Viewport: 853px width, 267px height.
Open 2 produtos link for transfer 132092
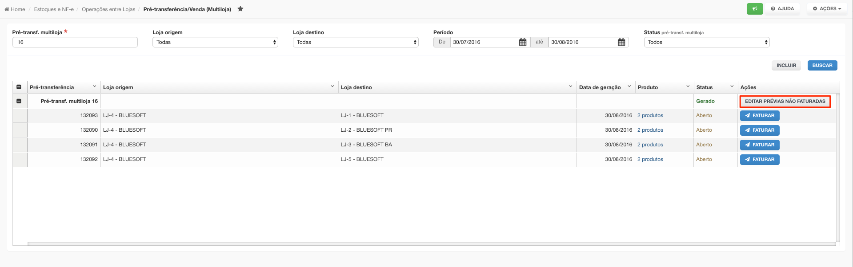650,159
